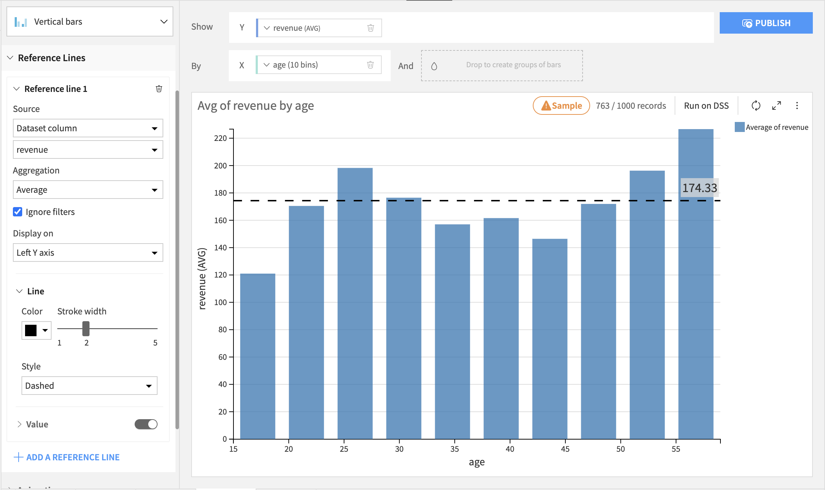This screenshot has height=490, width=825.
Task: Remove revenue (AVG) measure with trash icon
Action: click(x=371, y=28)
